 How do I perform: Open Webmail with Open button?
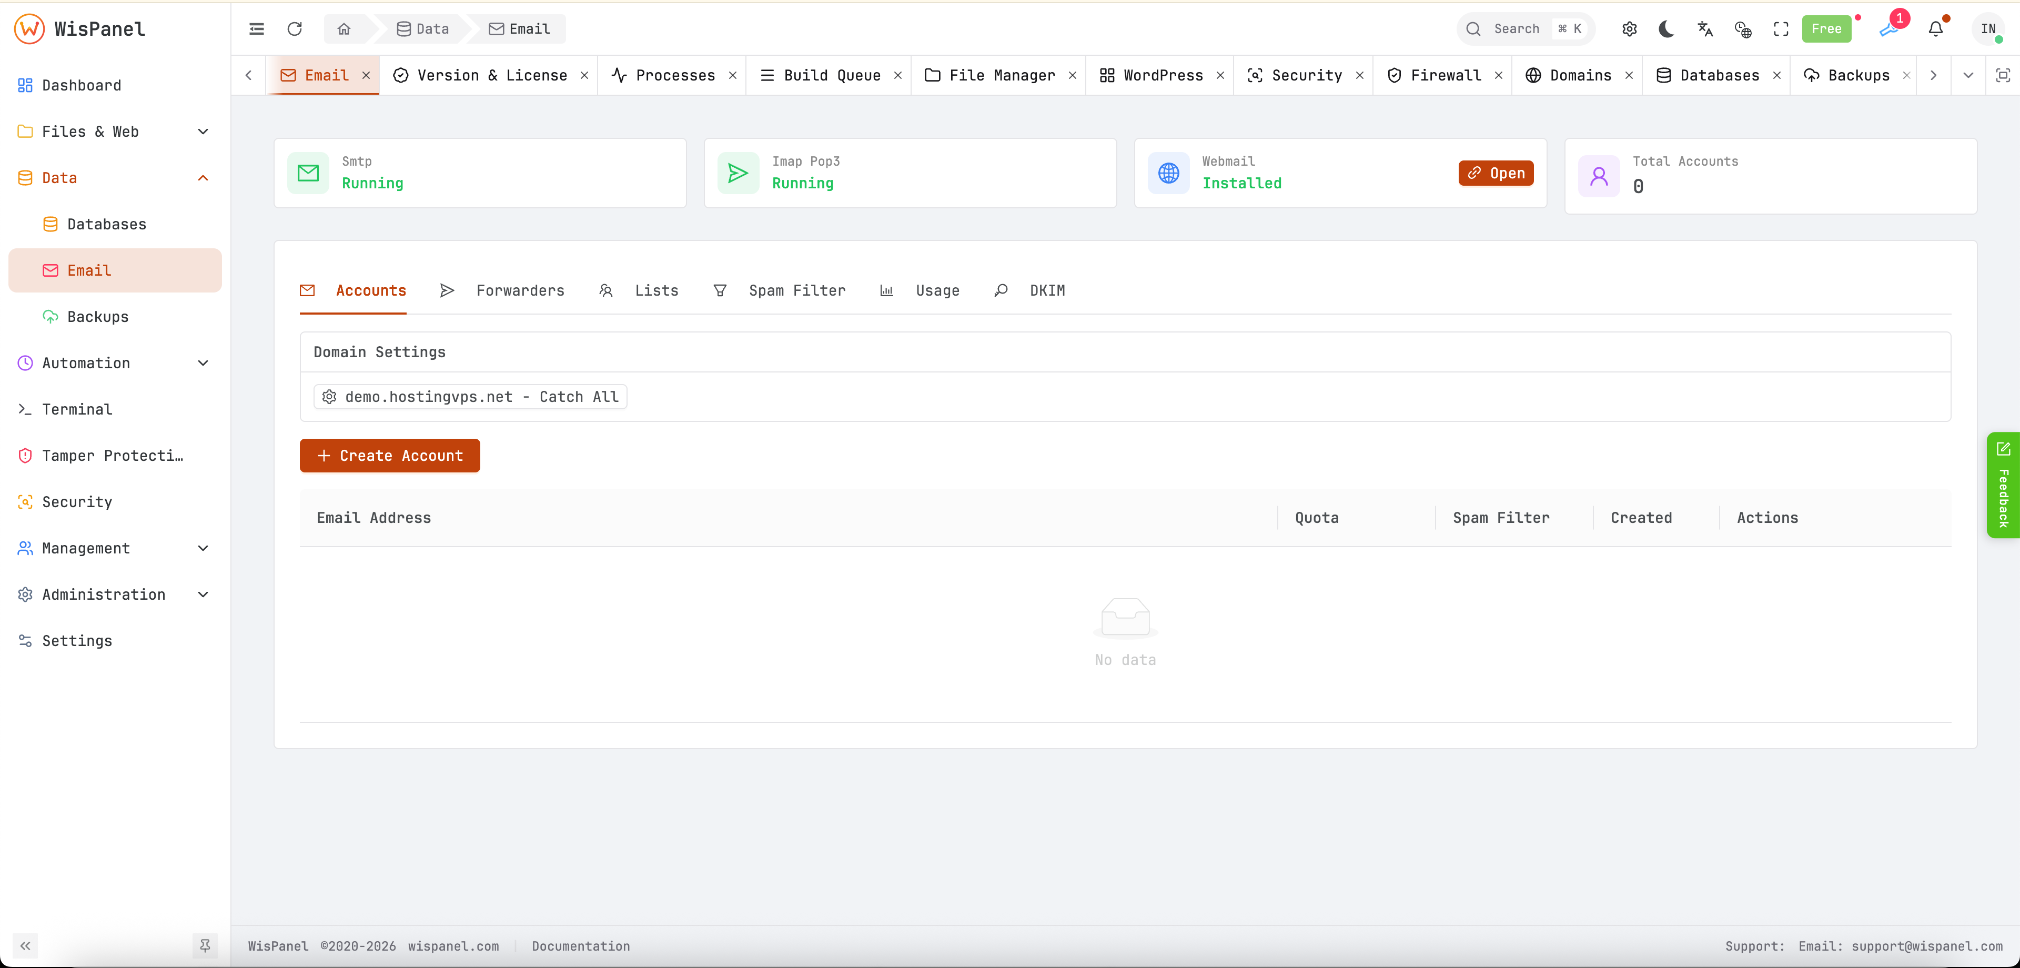click(1496, 173)
